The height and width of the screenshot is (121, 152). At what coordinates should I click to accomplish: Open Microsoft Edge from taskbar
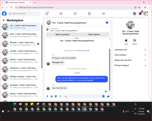(x=15, y=104)
